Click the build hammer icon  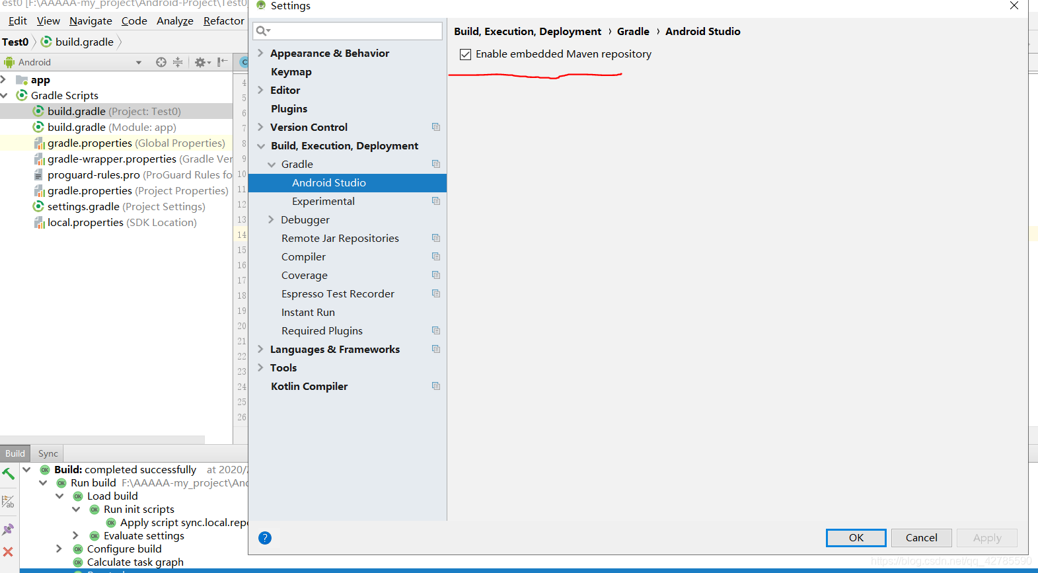9,474
